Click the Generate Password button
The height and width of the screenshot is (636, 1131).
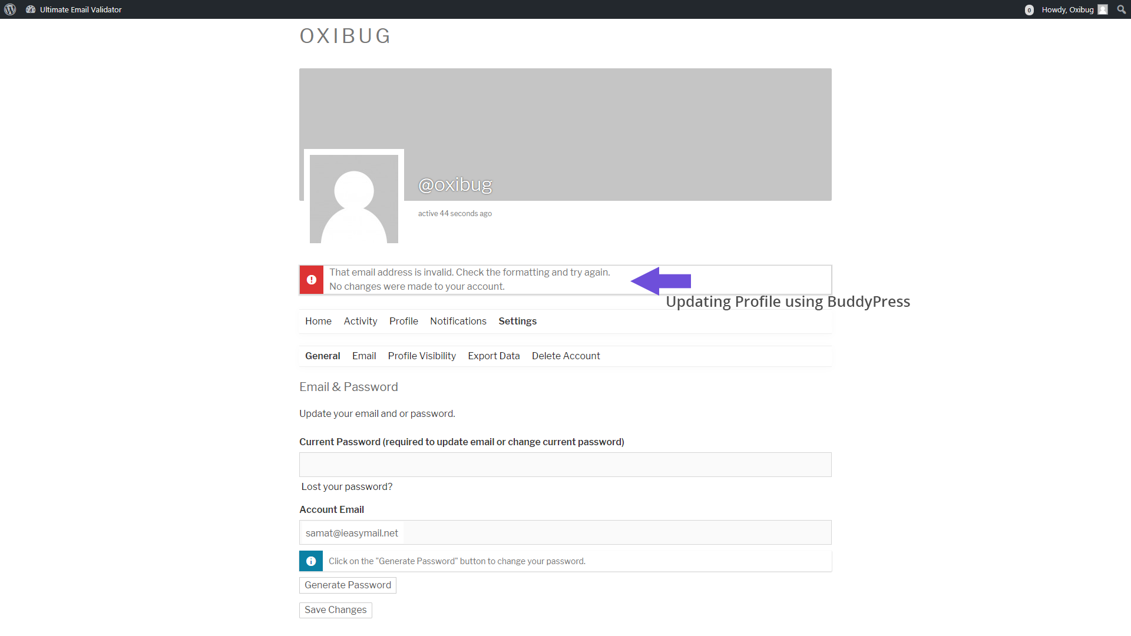coord(348,585)
